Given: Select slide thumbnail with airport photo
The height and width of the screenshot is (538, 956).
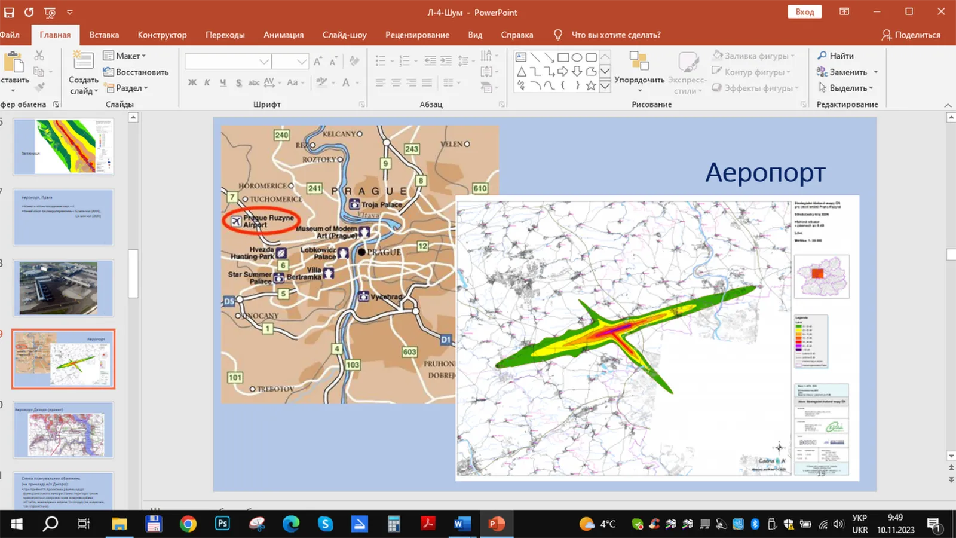Looking at the screenshot, I should tap(63, 288).
